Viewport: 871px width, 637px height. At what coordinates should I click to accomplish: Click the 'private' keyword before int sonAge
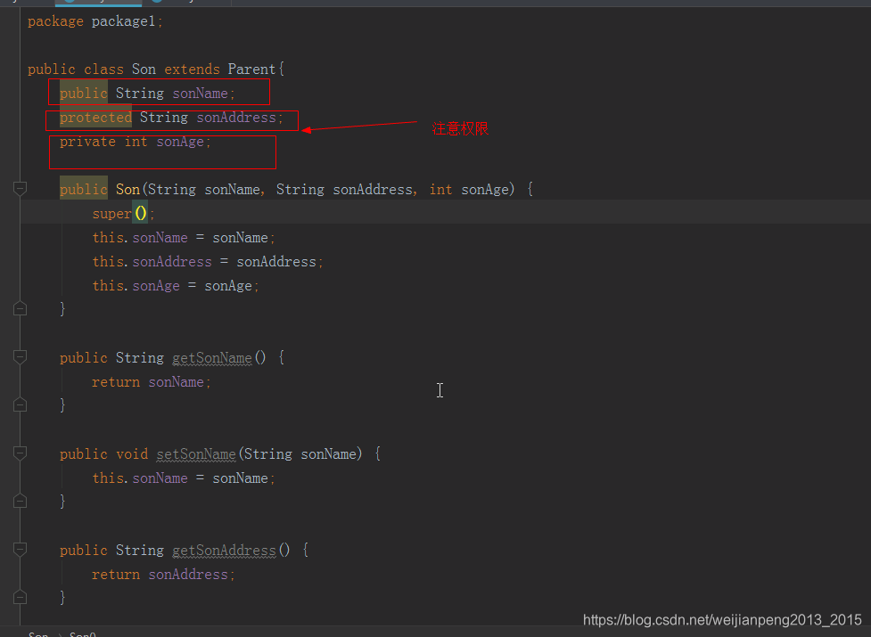(87, 142)
